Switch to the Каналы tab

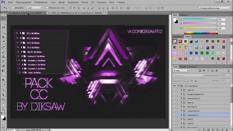pyautogui.click(x=183, y=67)
